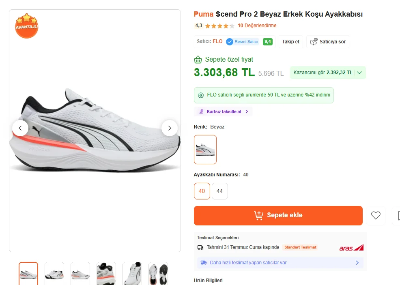The image size is (400, 285).
Task: Select shoe size 44
Action: (x=219, y=191)
